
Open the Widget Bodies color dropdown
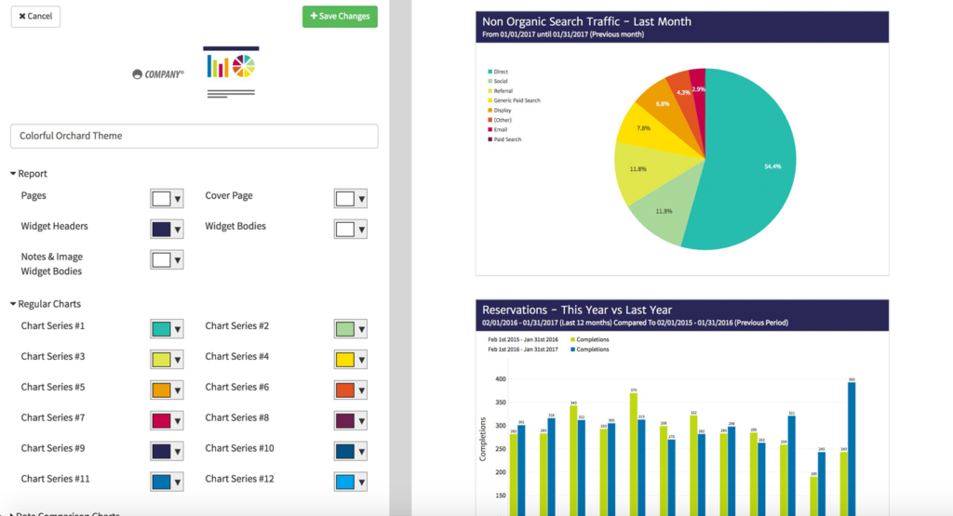point(350,230)
